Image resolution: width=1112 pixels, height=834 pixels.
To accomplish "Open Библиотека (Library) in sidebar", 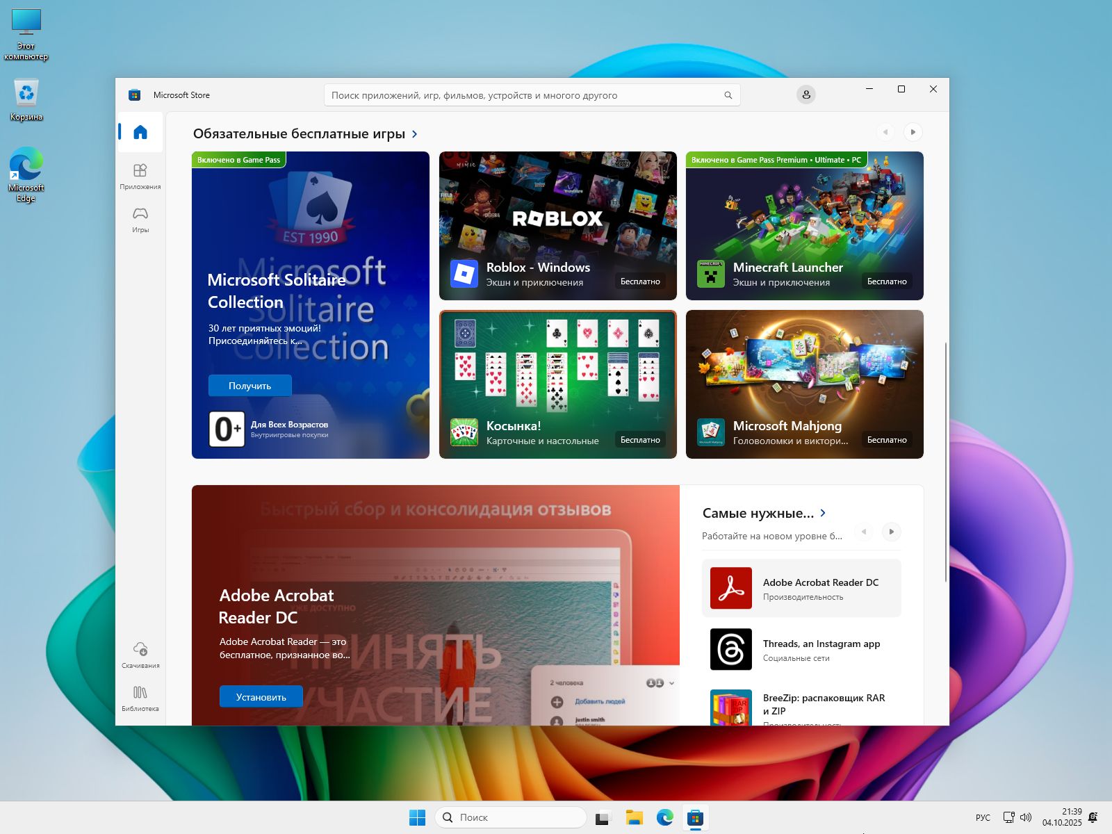I will [140, 698].
